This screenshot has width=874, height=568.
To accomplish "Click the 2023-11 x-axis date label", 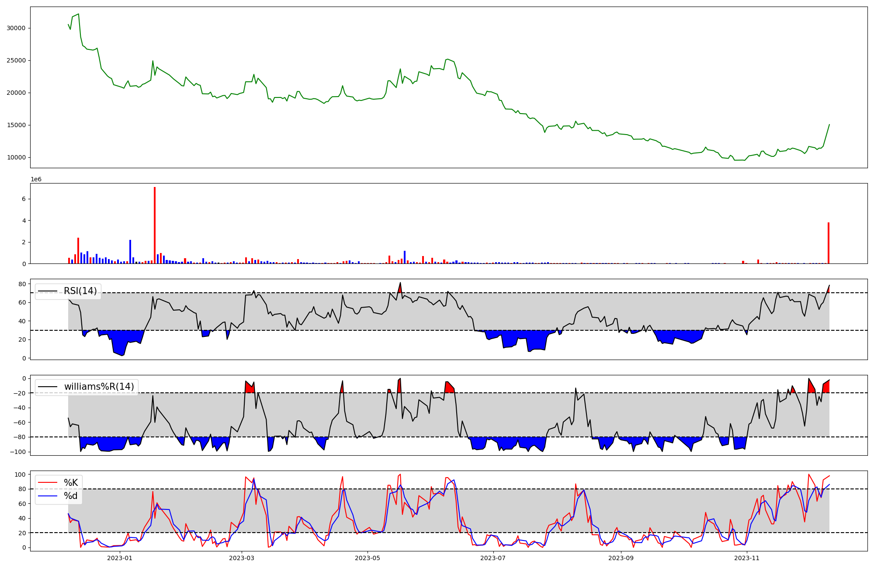I will point(747,558).
